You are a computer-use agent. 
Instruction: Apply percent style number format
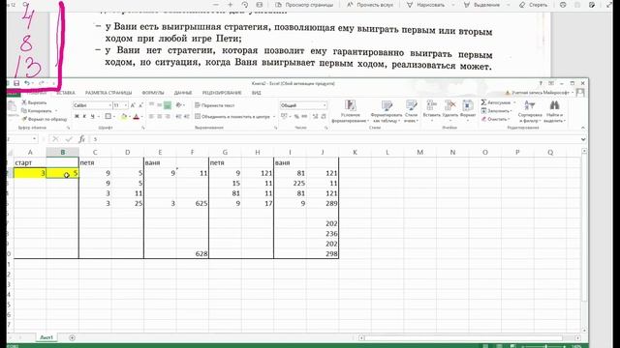tap(296, 116)
